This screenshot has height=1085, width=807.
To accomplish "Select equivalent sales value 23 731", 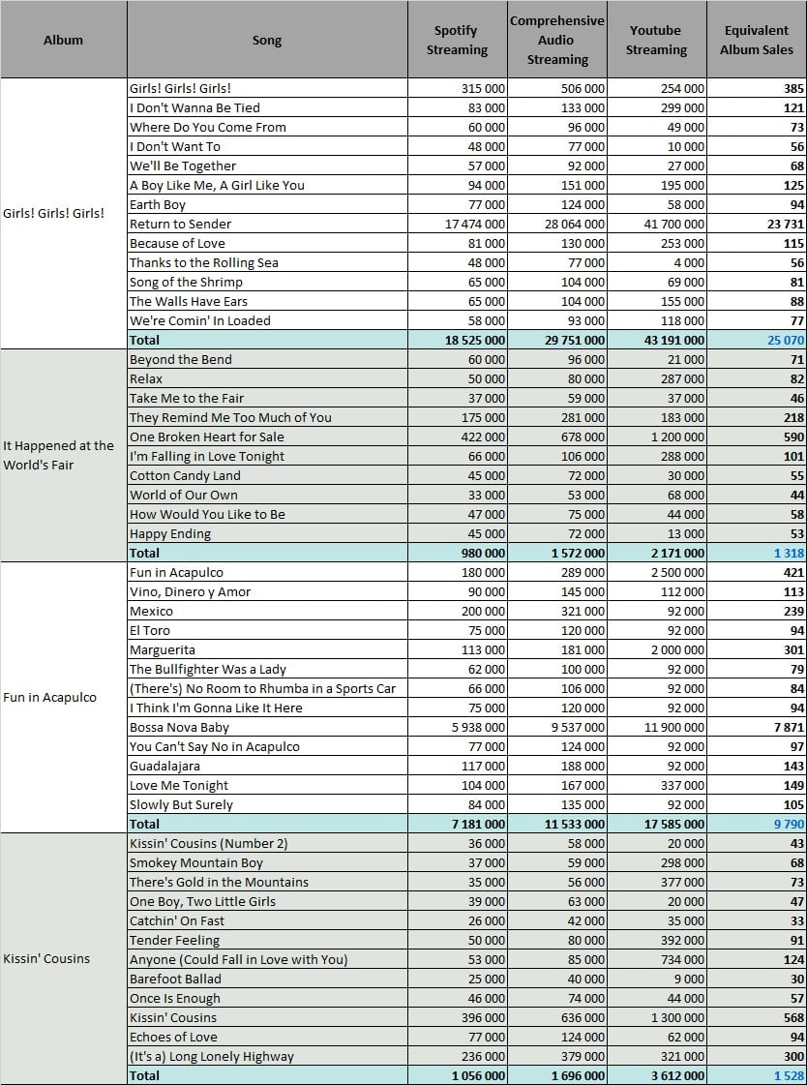I will (x=757, y=224).
